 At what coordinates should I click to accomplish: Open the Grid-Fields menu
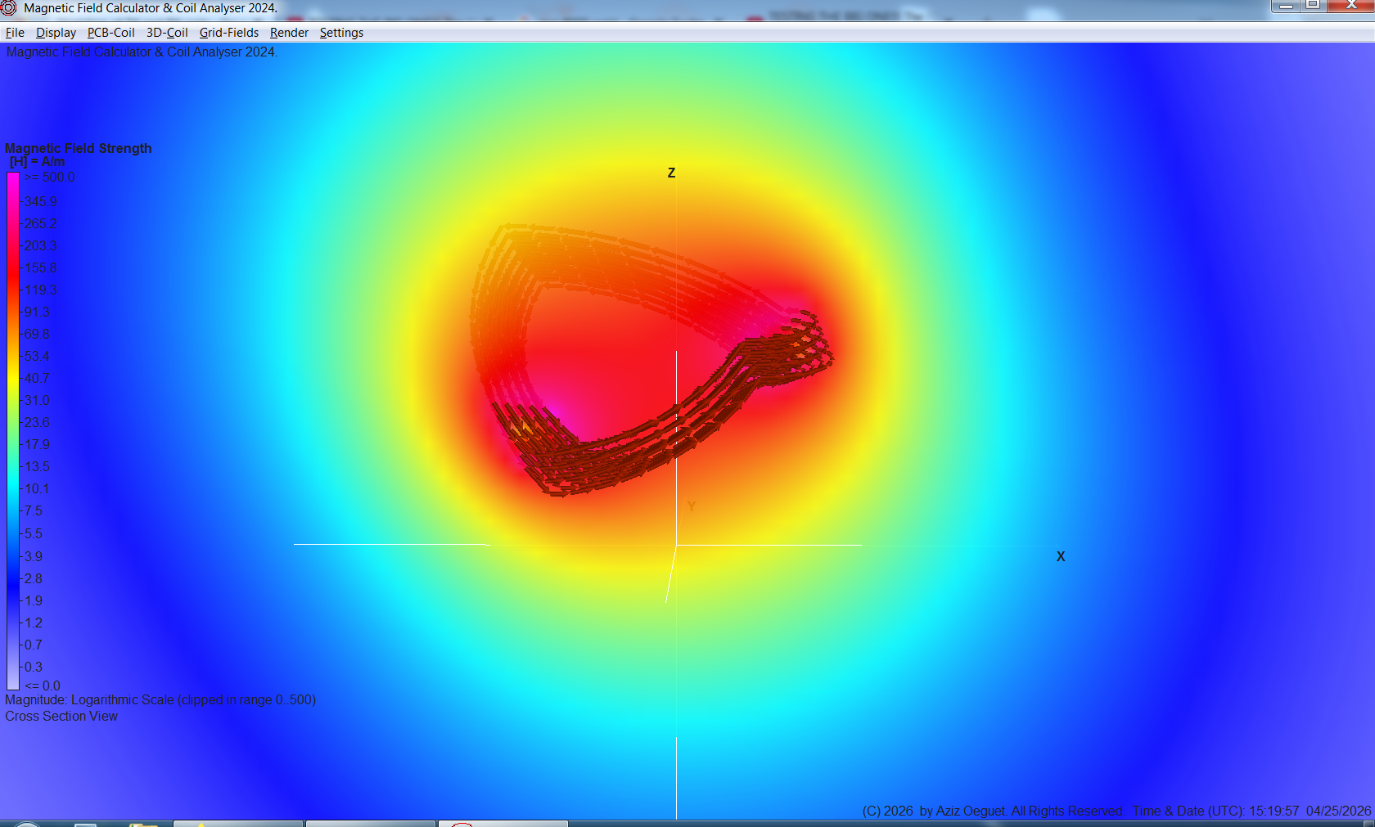(x=229, y=33)
